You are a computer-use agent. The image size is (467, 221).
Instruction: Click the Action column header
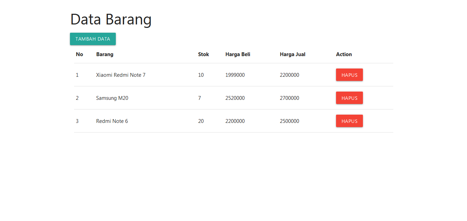(344, 54)
